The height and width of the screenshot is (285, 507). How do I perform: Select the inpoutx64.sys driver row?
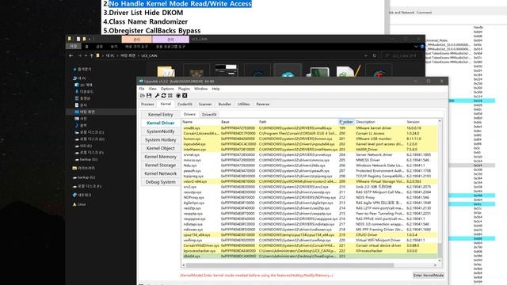(x=310, y=144)
